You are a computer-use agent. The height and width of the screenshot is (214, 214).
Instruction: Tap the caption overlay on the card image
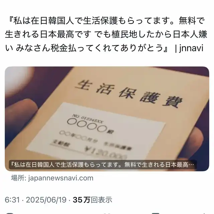[103, 165]
